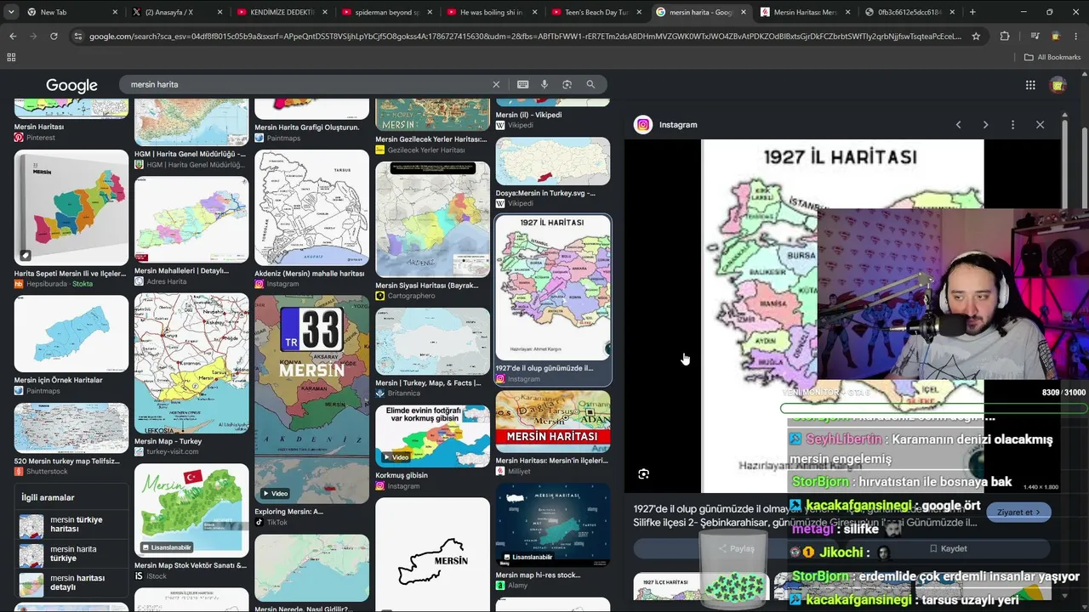1089x612 pixels.
Task: Open the Dosya:Mersin in Turkey.svg image
Action: tap(553, 161)
